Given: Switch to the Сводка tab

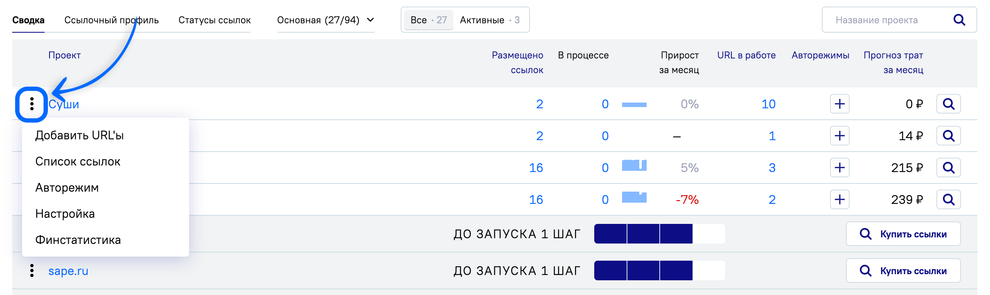Looking at the screenshot, I should pyautogui.click(x=28, y=20).
